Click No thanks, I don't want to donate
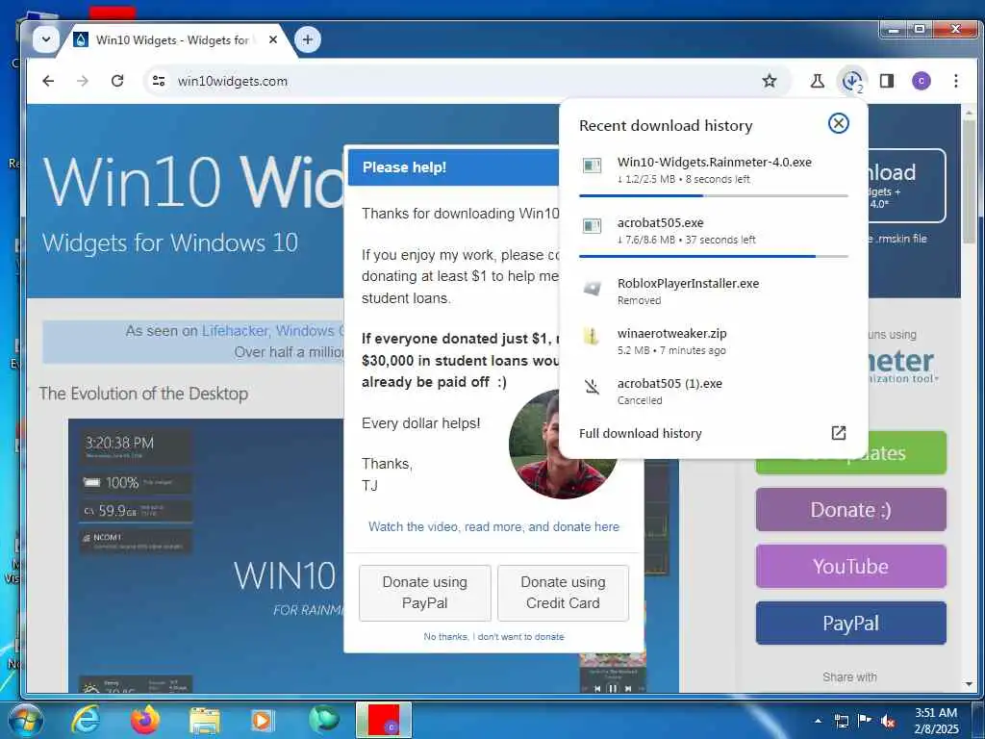 tap(493, 637)
